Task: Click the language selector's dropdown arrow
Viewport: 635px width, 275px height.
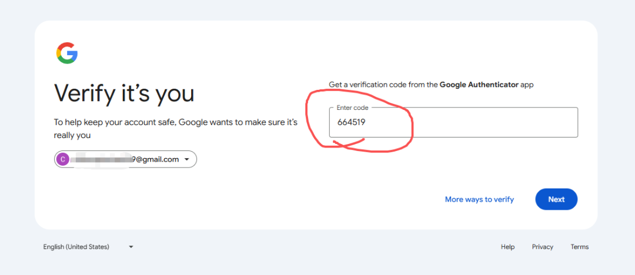Action: (131, 247)
